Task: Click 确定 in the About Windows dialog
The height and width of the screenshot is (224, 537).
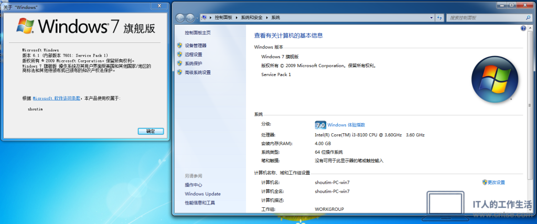Action: click(x=151, y=131)
